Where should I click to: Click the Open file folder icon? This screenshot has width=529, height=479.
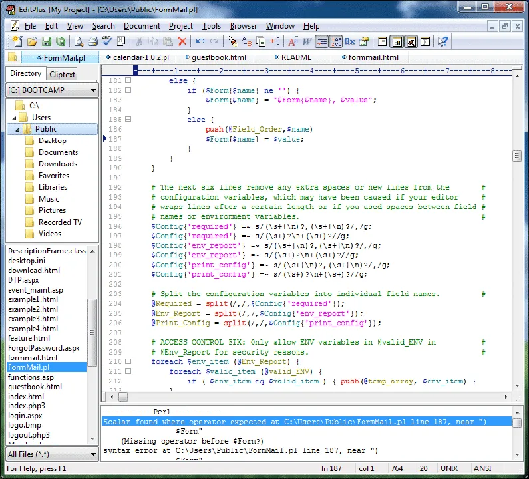tap(32, 41)
